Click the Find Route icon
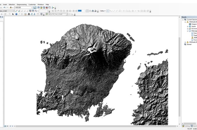Viewport: 197px width, 130px height. (x=32, y=14)
